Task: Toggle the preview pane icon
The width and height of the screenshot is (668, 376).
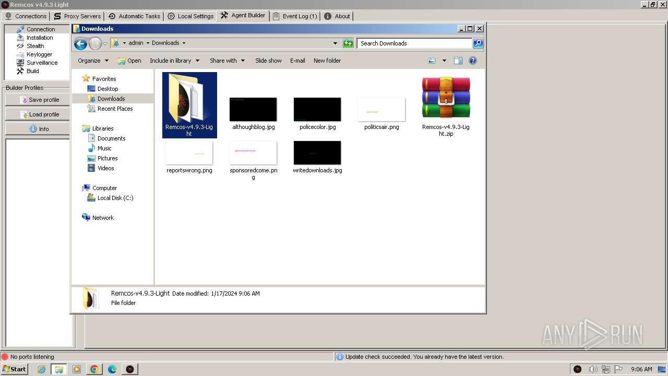Action: (458, 61)
